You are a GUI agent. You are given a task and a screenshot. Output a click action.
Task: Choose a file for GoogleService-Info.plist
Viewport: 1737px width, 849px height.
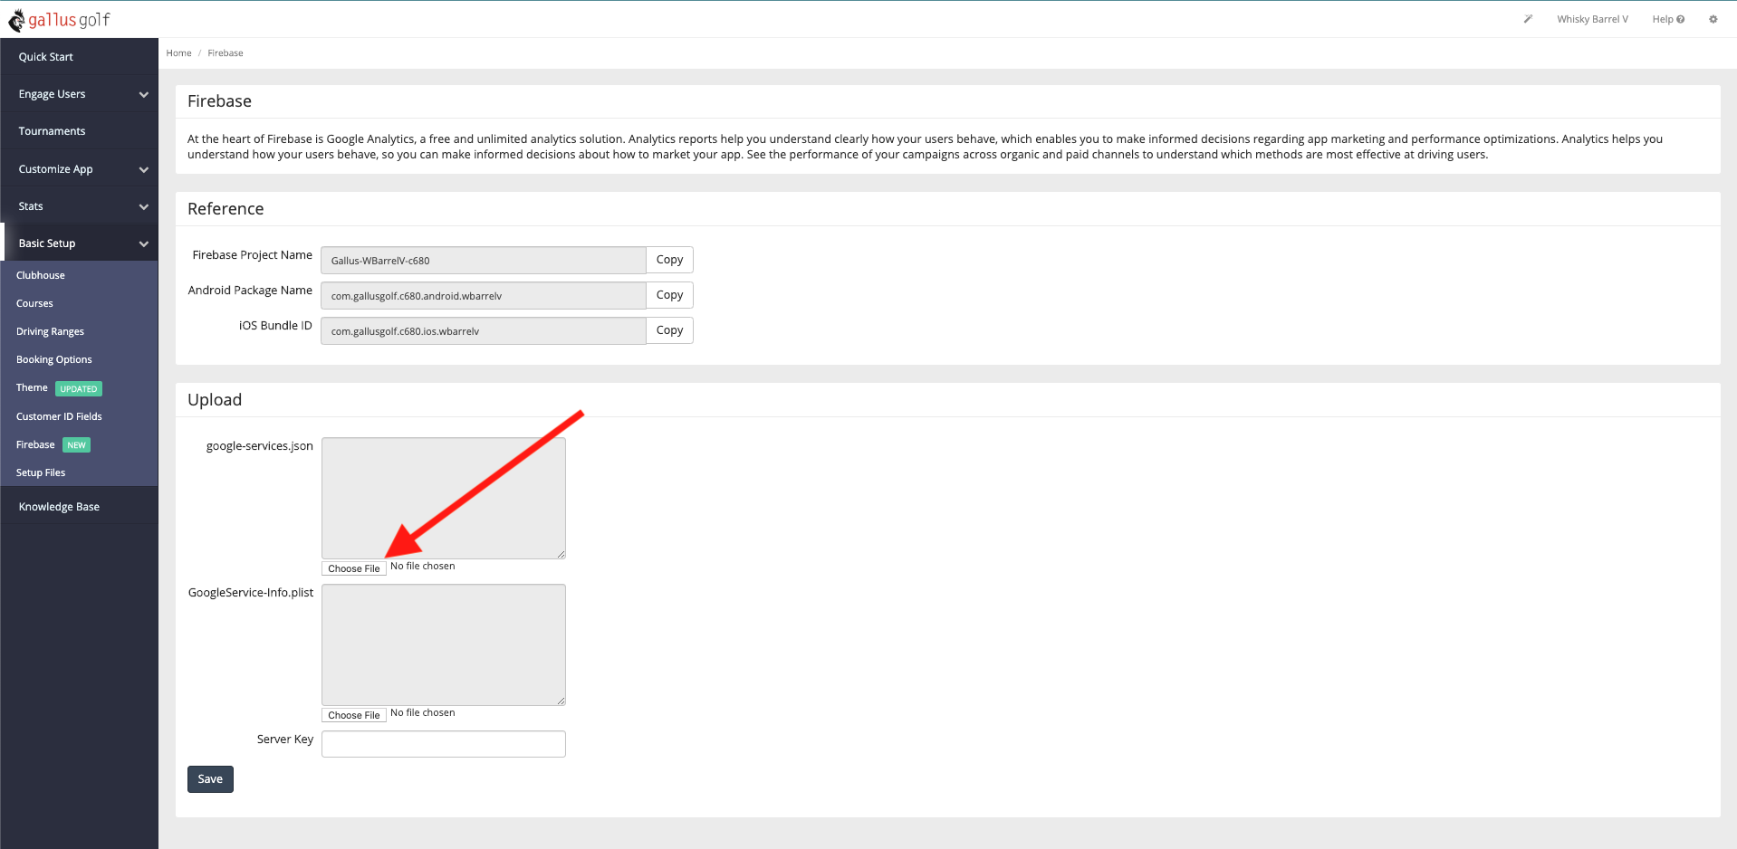354,715
